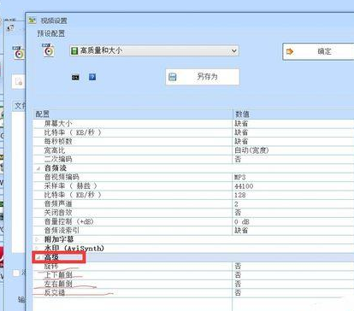Click the 否 value for 旋转

coord(238,266)
